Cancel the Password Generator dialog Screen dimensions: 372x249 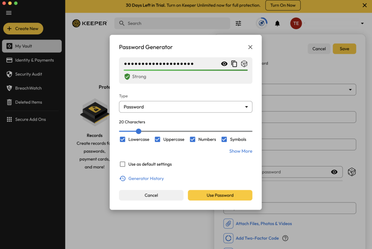point(151,195)
